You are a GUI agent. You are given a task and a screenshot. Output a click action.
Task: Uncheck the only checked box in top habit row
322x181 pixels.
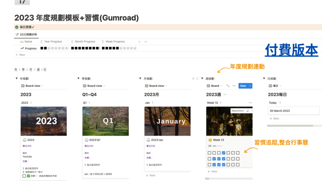tap(224, 153)
